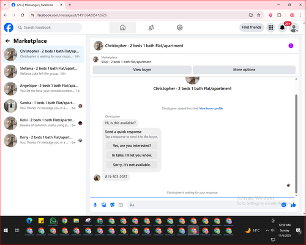Click Christopher's avatar in the chat header
The height and width of the screenshot is (245, 306).
point(99,46)
